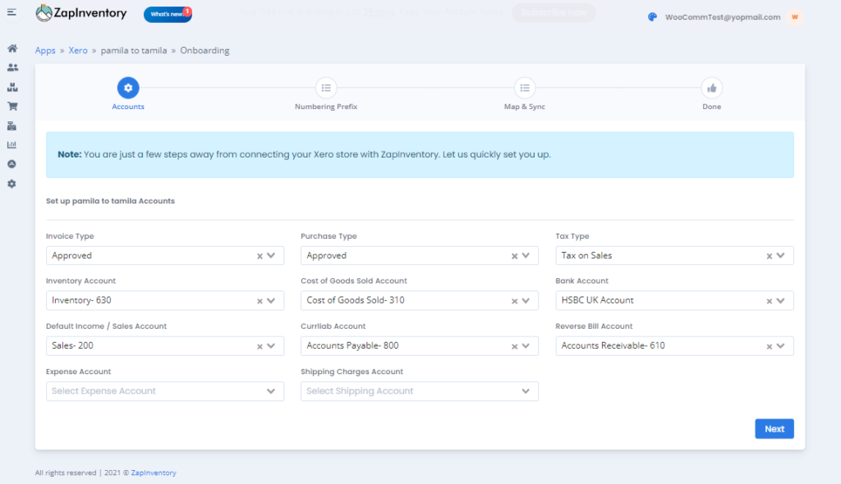841x484 pixels.
Task: Go to the Map & Sync step
Action: (x=524, y=88)
